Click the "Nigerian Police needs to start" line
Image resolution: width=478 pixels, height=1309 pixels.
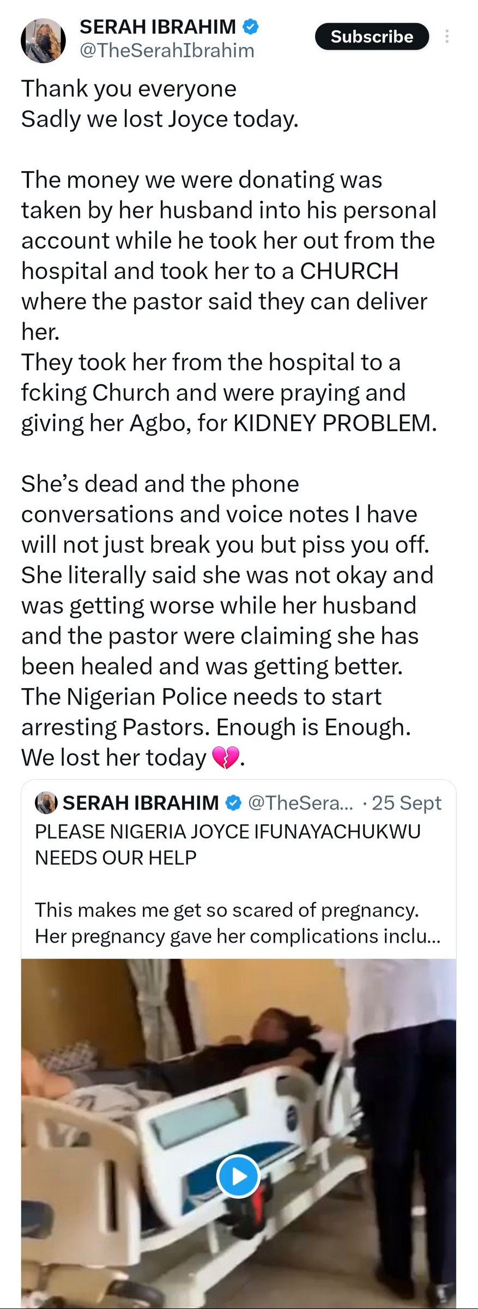coord(201,697)
